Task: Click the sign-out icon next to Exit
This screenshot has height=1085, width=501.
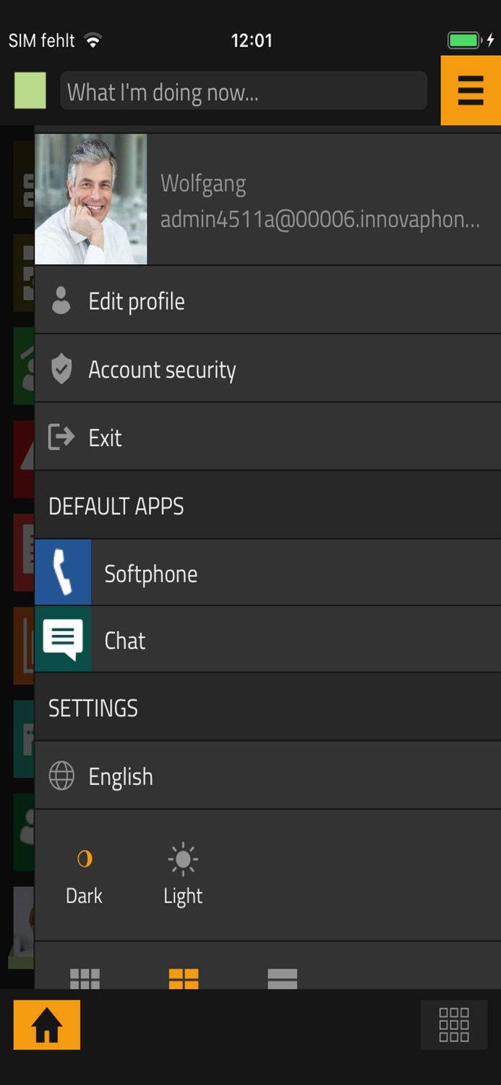Action: [x=61, y=437]
